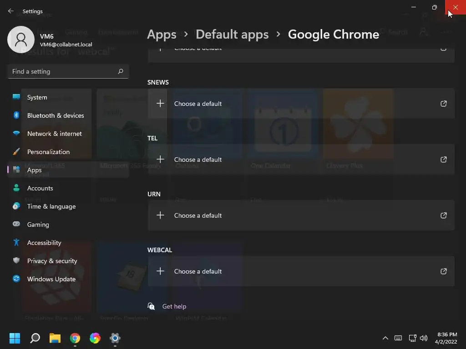Click the Bluetooth icon in sidebar
Screen dimensions: 466x349
16,115
